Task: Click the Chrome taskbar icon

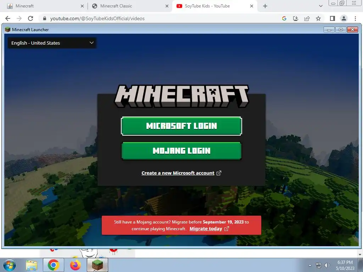Action: point(54,265)
